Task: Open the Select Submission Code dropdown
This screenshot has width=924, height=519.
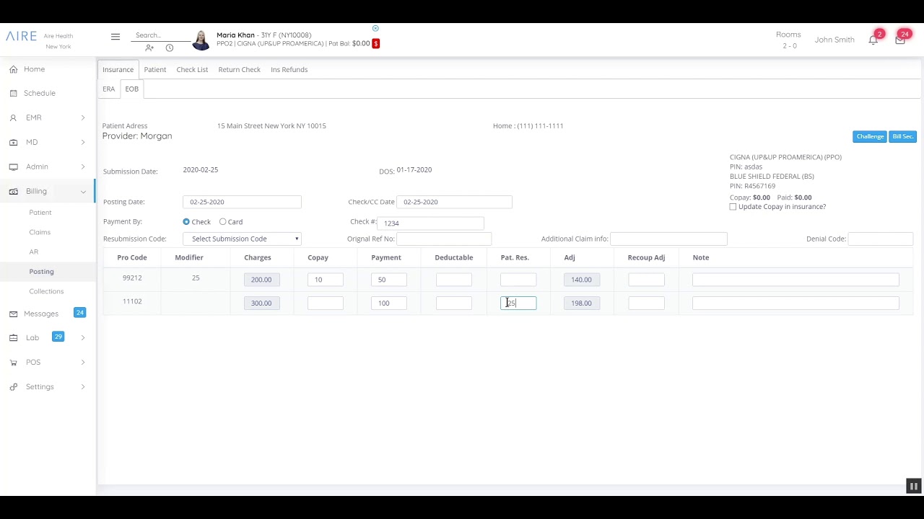Action: tap(242, 239)
